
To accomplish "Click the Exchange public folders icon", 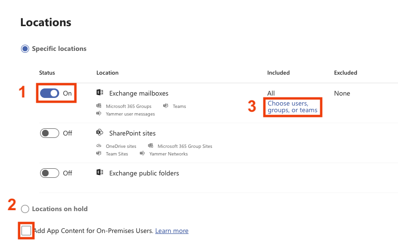I will (x=100, y=173).
